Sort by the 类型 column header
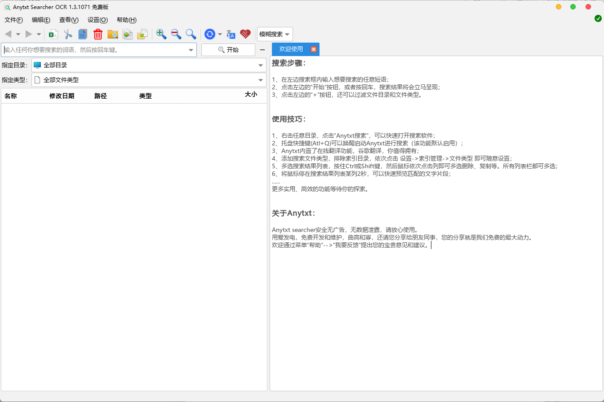This screenshot has width=604, height=402. click(x=146, y=96)
